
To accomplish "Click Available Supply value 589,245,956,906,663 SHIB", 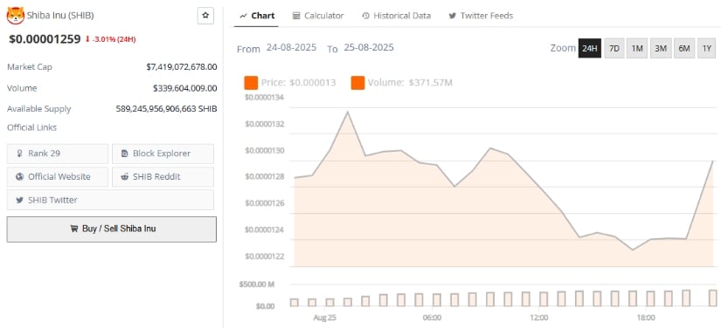I will (x=166, y=109).
